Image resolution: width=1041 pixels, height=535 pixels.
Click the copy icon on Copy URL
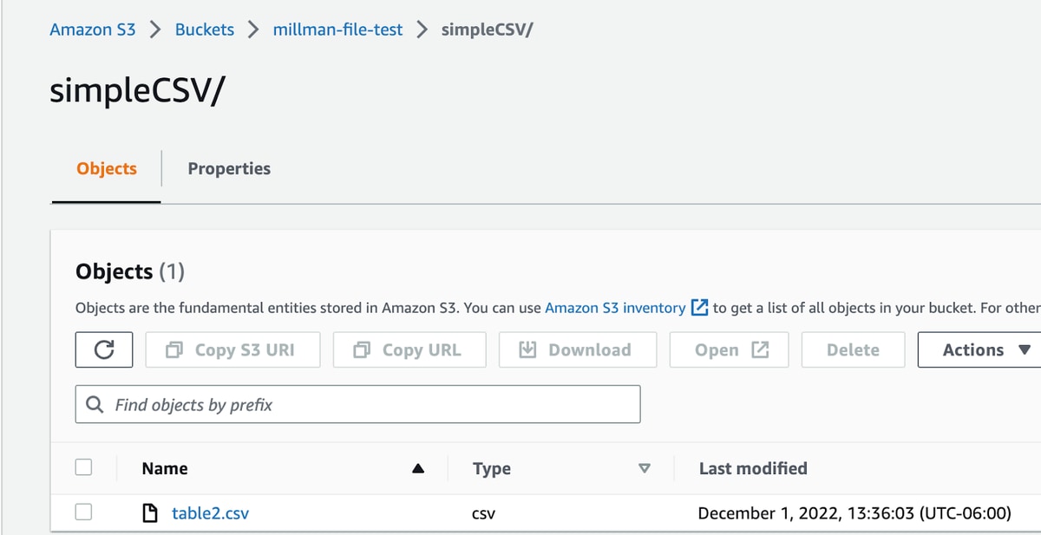[x=363, y=349]
